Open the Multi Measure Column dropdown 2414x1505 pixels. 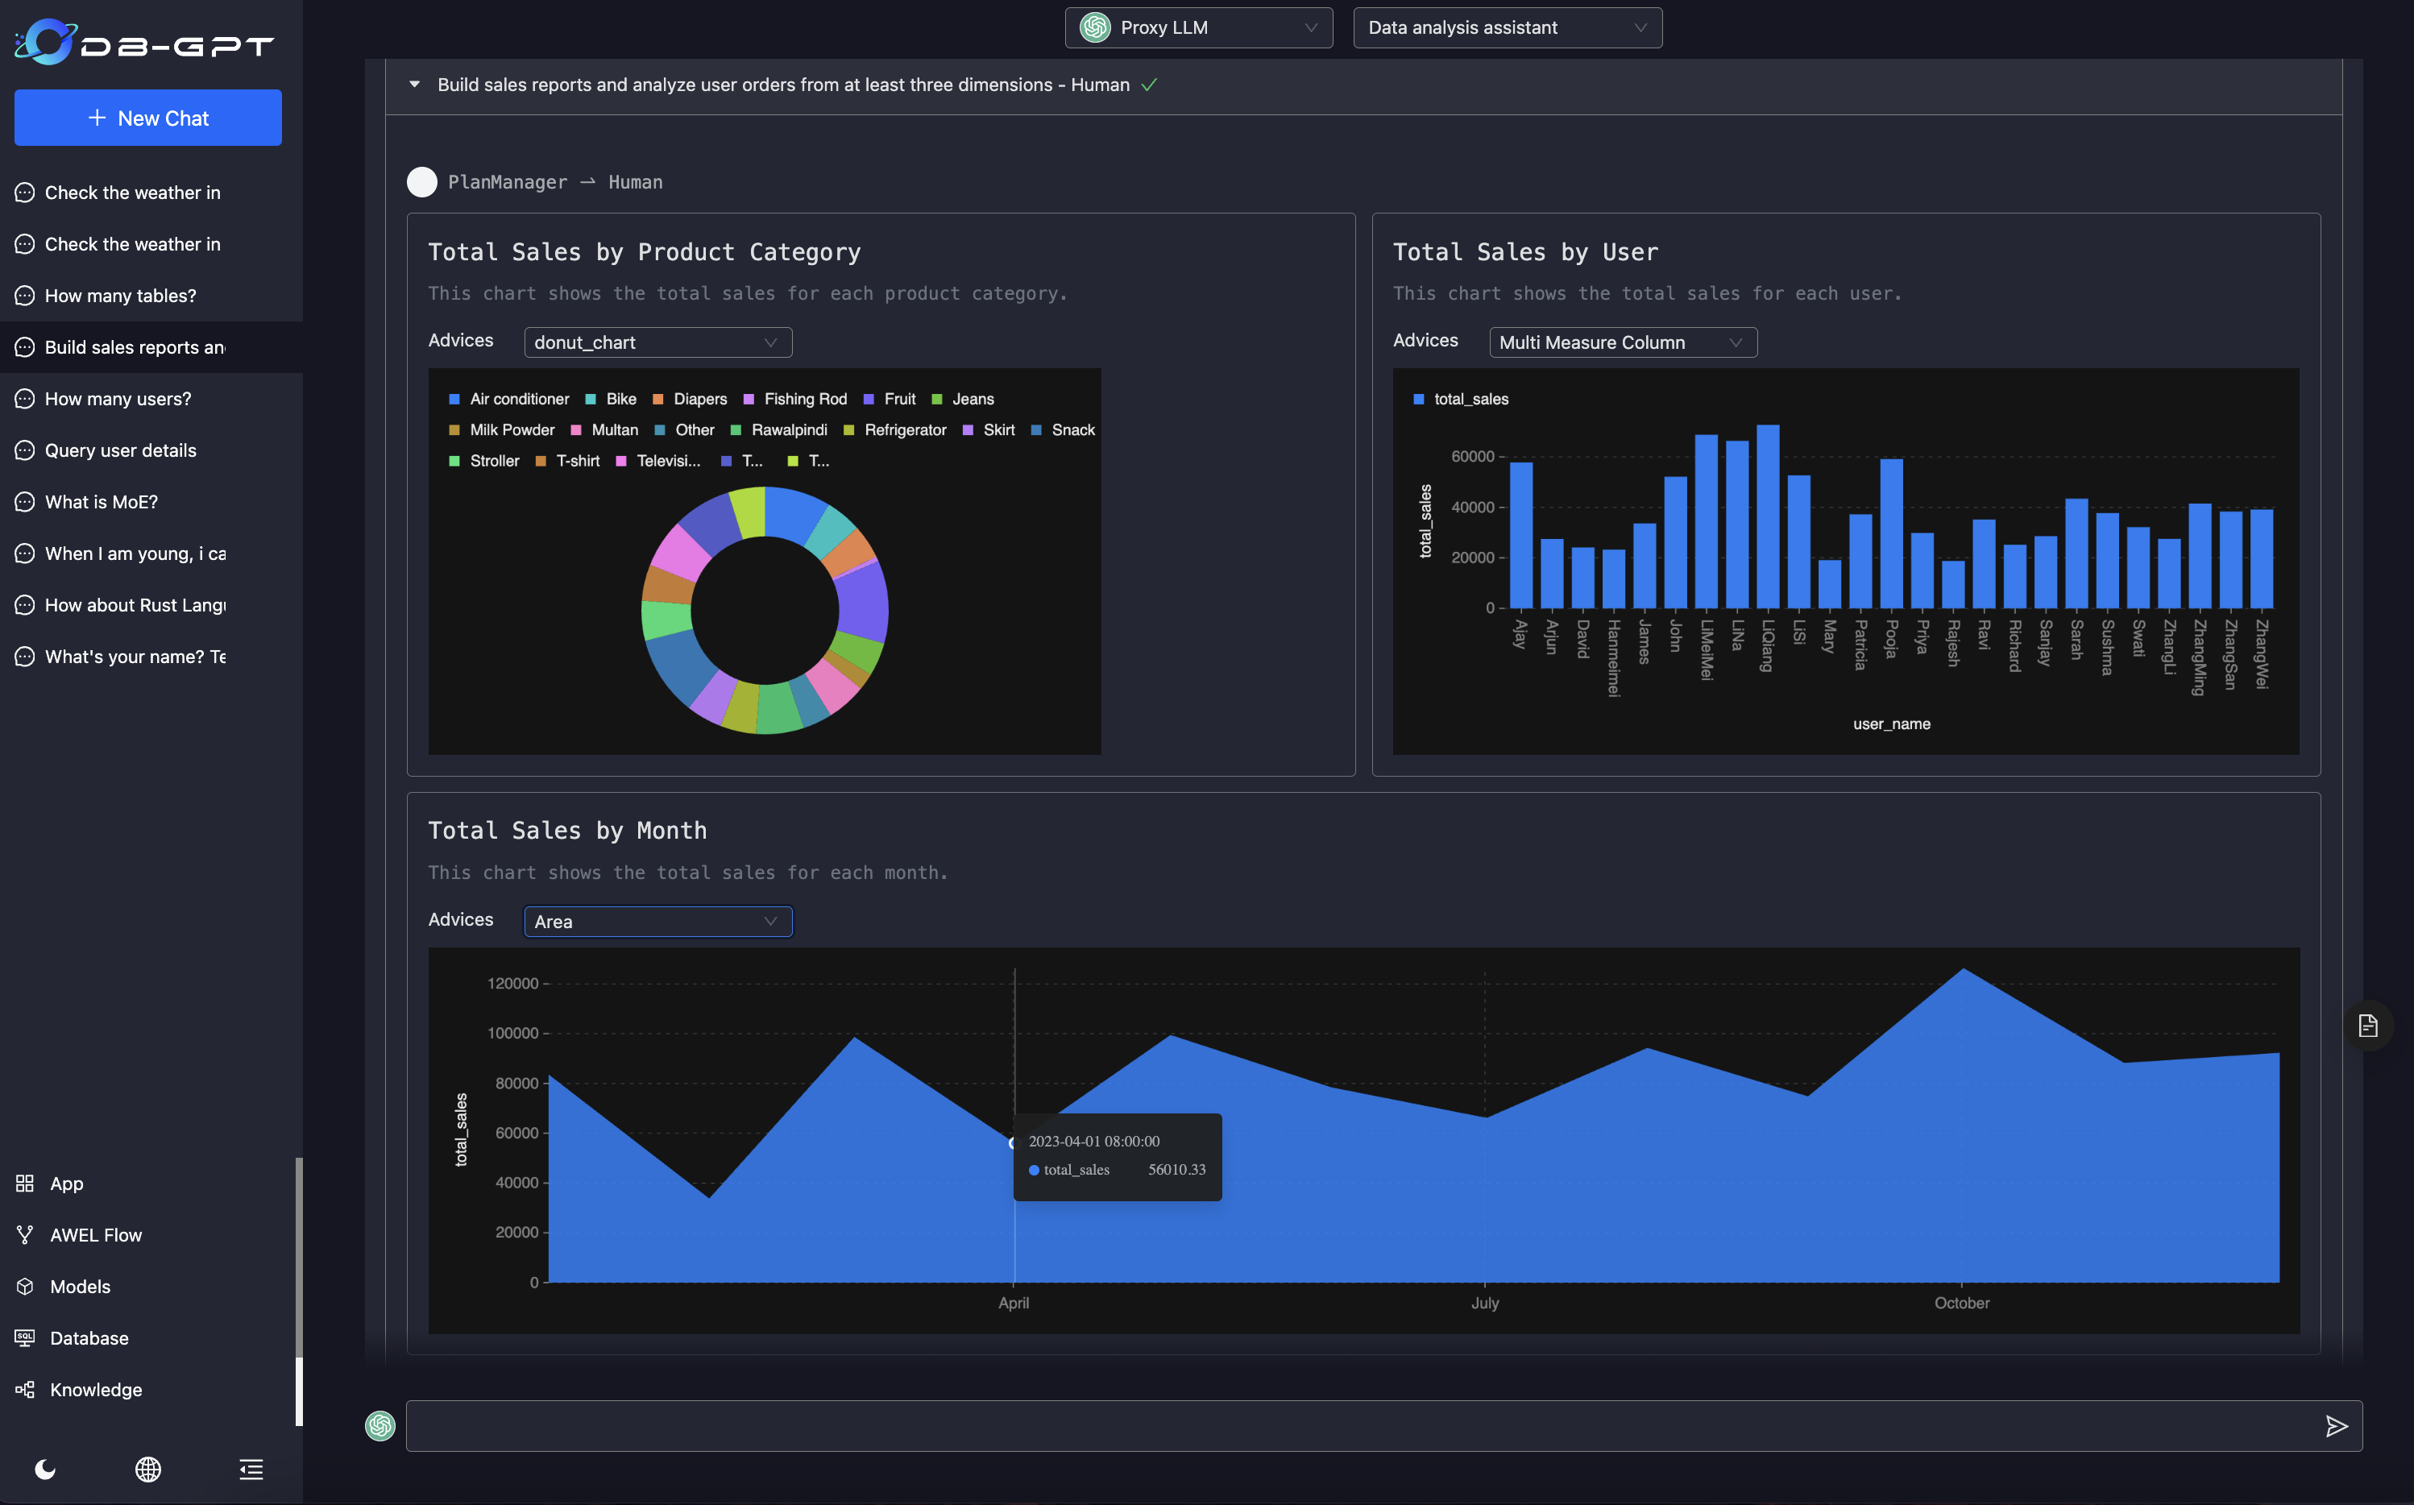[x=1622, y=342]
